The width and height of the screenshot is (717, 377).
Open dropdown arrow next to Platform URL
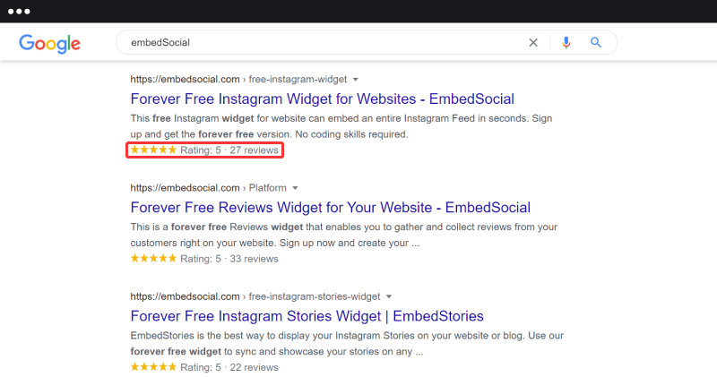point(295,188)
